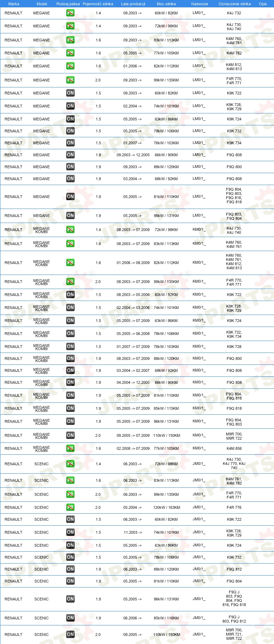Select the 04.2004 -> 12.2005 date cell

click(x=133, y=382)
